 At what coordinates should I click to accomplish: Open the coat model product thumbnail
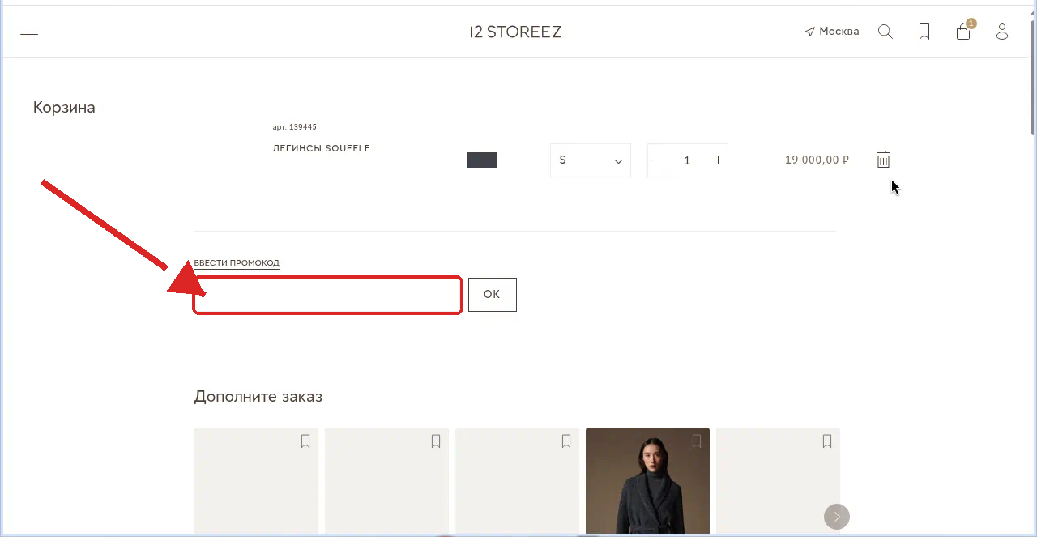click(x=647, y=482)
